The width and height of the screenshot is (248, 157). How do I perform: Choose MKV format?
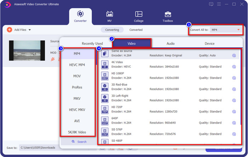coord(77,99)
